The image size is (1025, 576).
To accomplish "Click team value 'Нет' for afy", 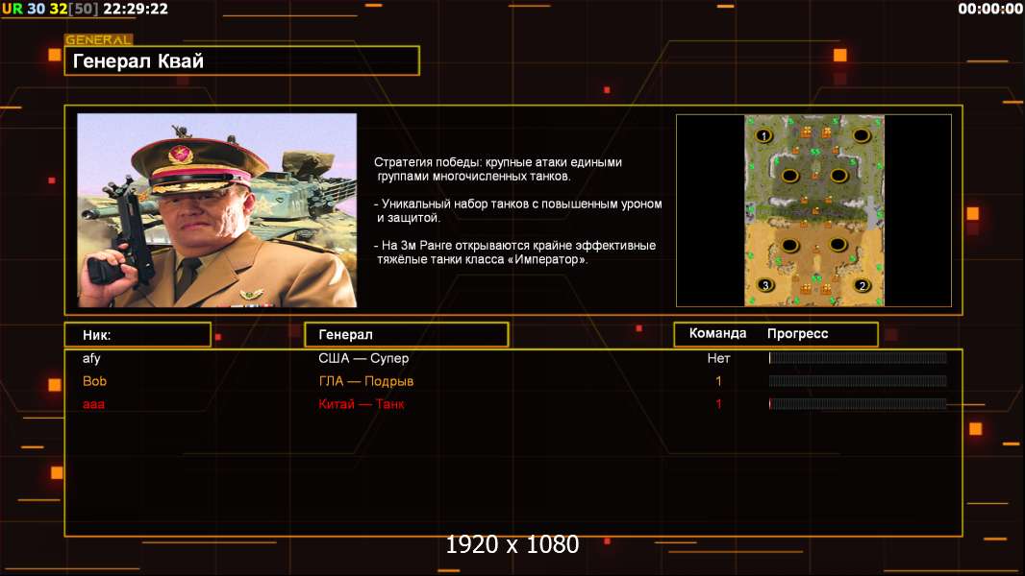I will 718,358.
